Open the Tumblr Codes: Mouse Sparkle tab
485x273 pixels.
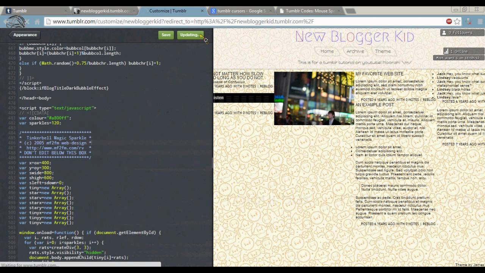[309, 11]
